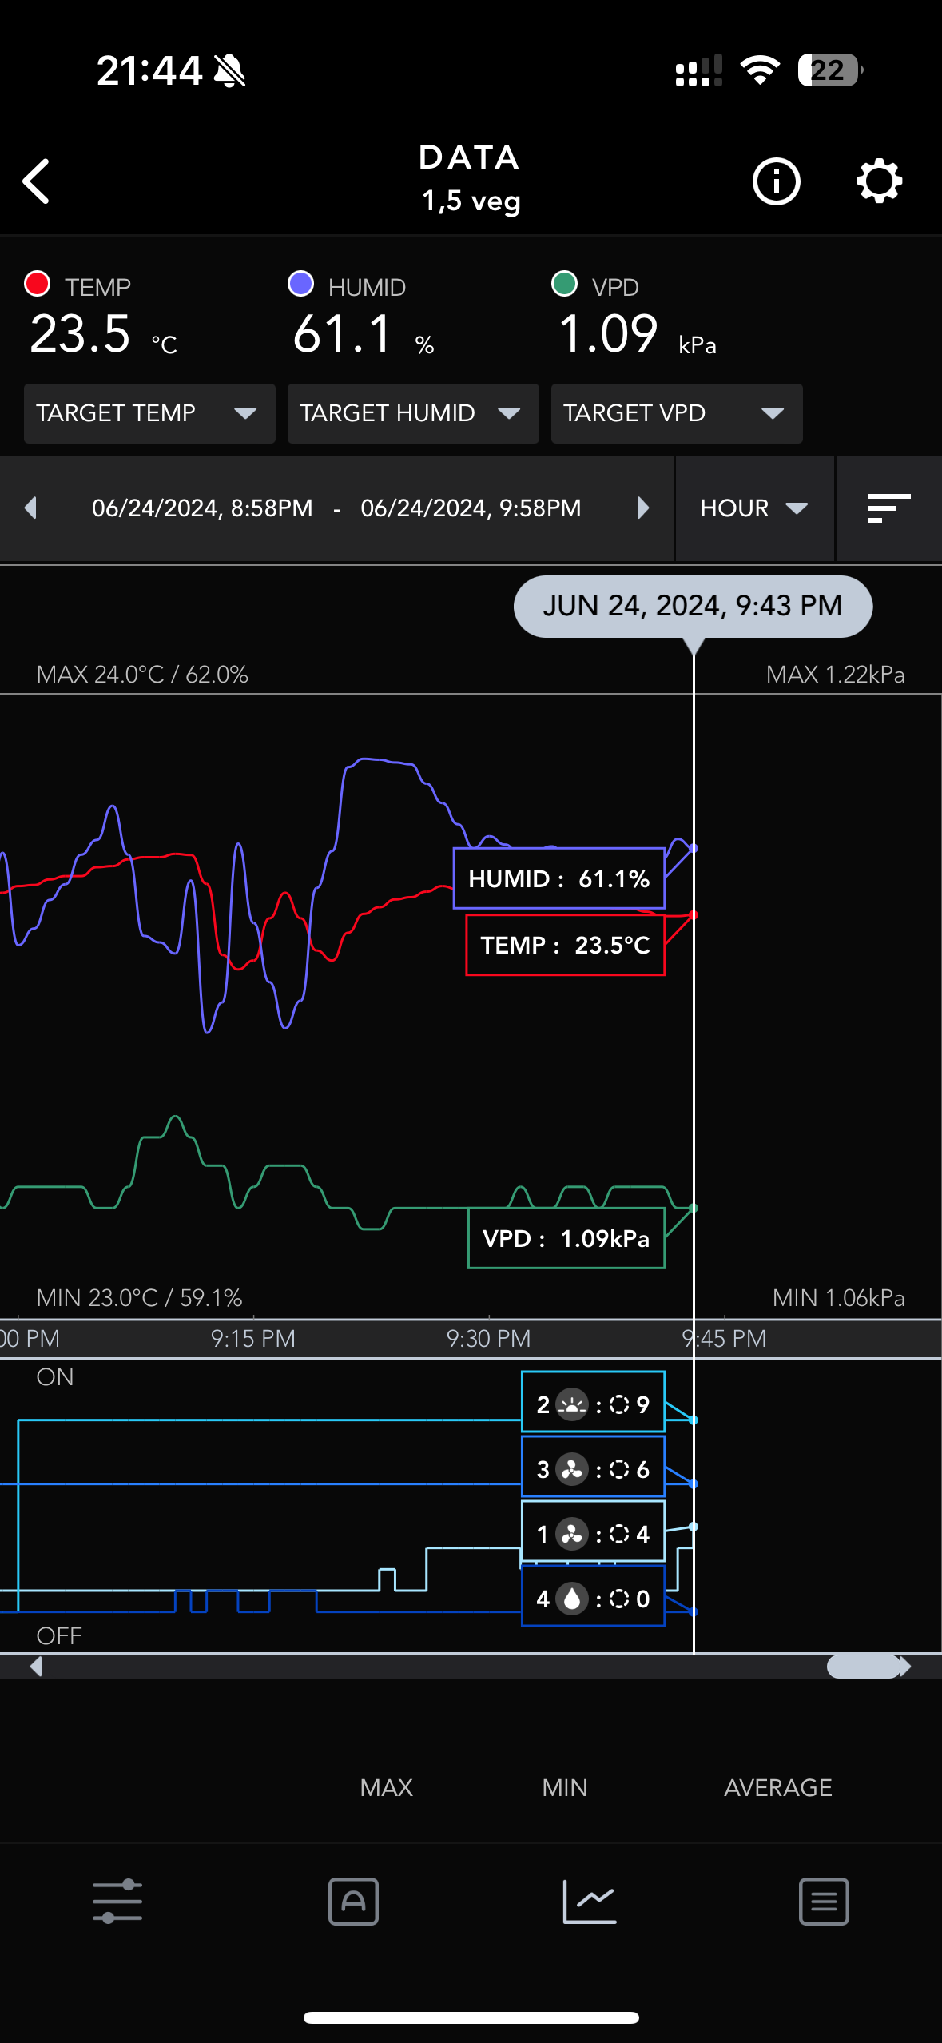This screenshot has width=942, height=2043.
Task: Tap the 9:45 PM axis label
Action: pos(724,1338)
